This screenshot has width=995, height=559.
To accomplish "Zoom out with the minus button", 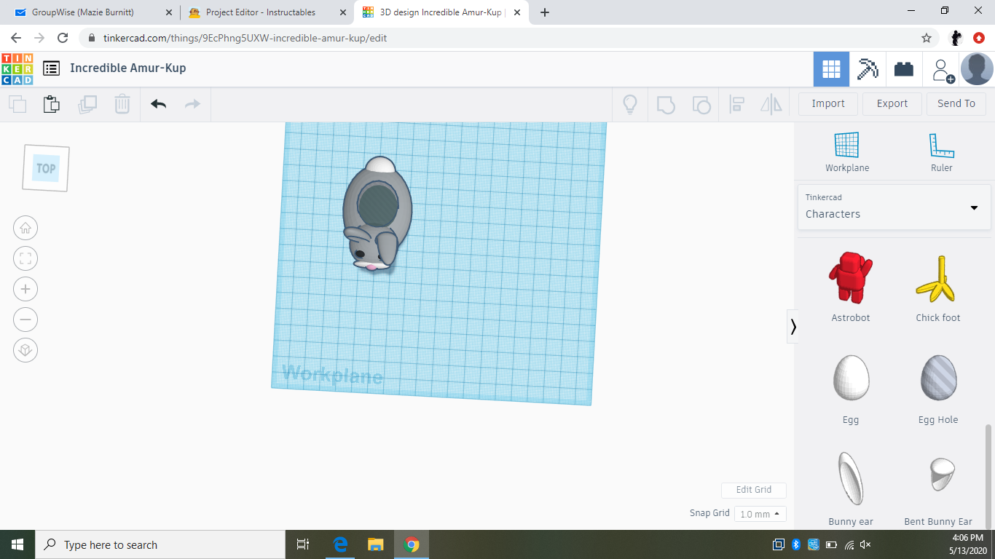I will click(25, 320).
